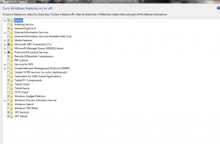
Task: Click the Indexing Service folder icon
Action: tap(12, 24)
